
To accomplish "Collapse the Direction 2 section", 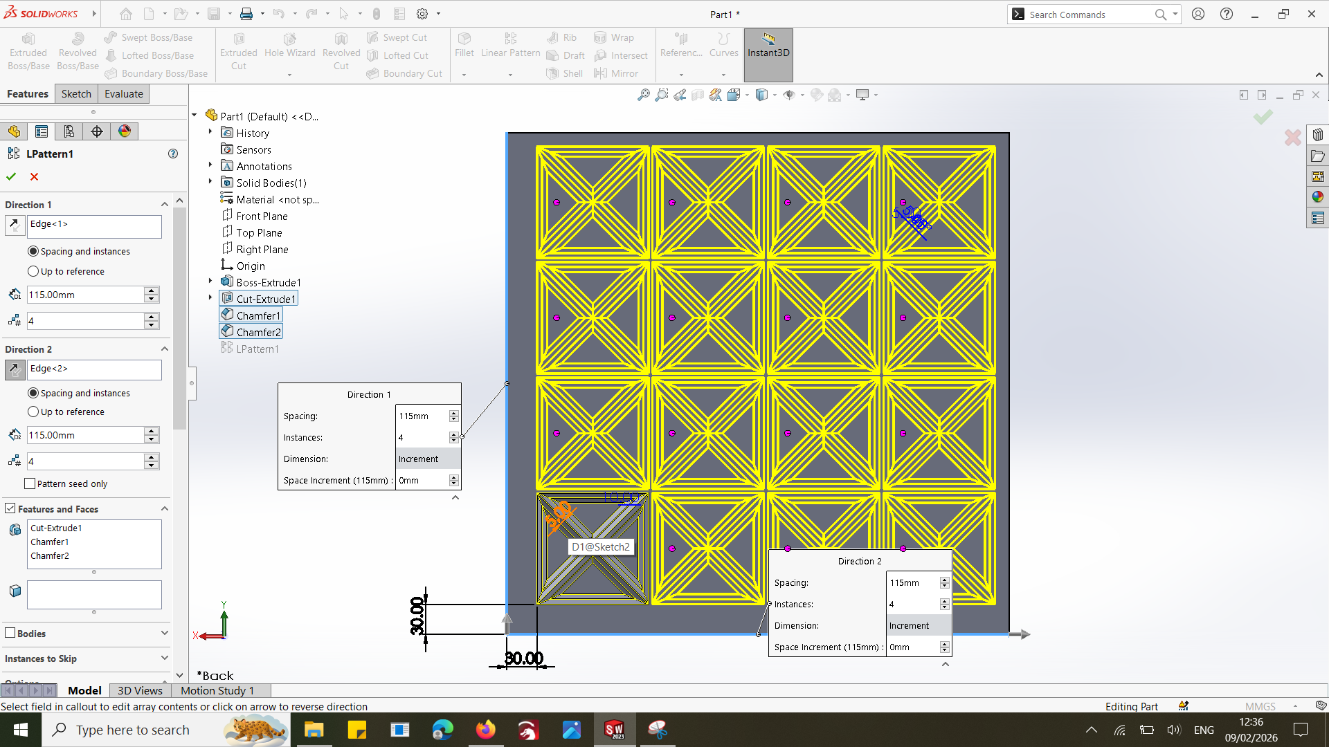I will [x=164, y=349].
